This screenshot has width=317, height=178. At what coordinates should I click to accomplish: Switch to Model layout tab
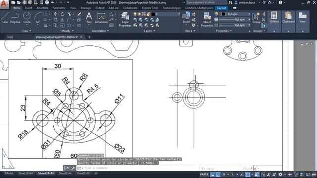click(x=9, y=173)
